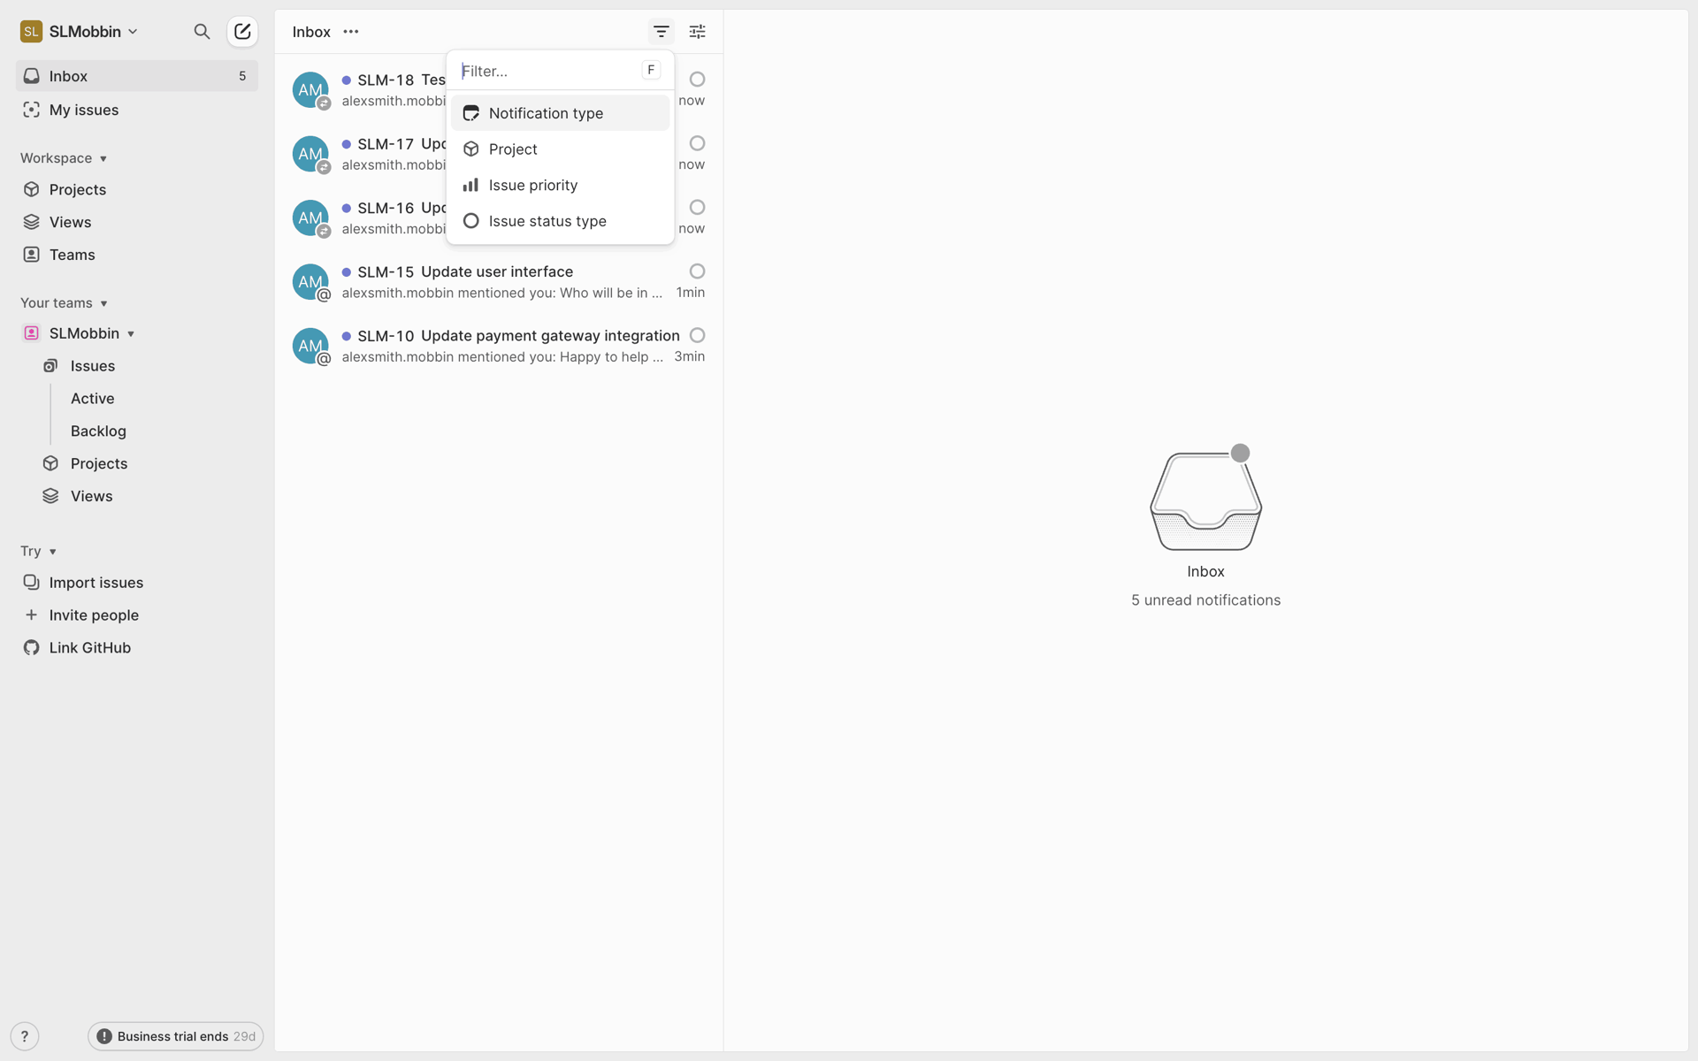Screen dimensions: 1698x1061
Task: Click the Inbox tray icon in sidebar
Action: point(32,76)
